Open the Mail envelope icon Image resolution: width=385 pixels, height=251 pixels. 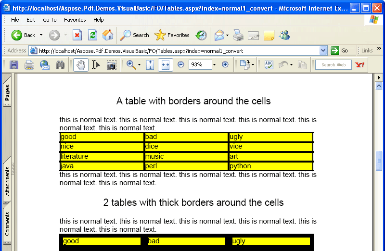coord(219,35)
